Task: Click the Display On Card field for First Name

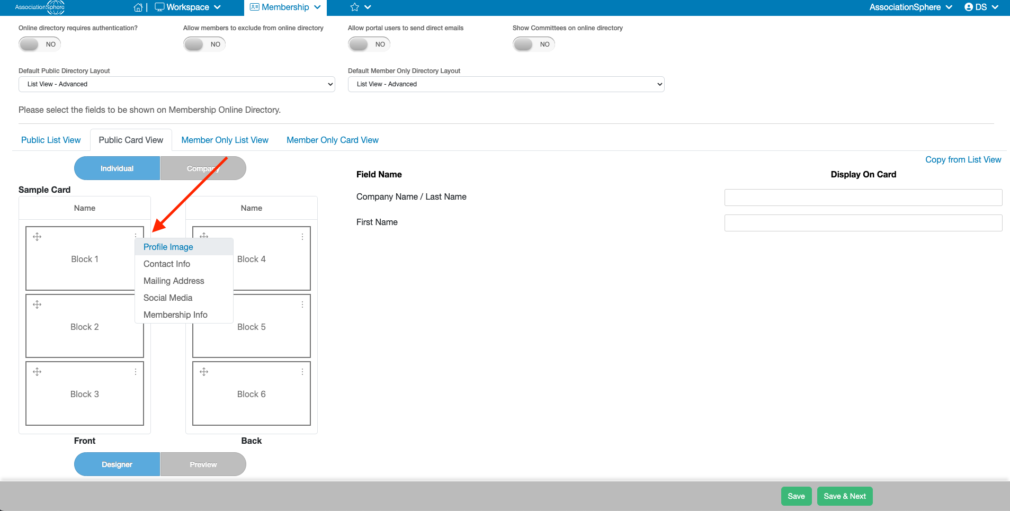Action: point(863,222)
